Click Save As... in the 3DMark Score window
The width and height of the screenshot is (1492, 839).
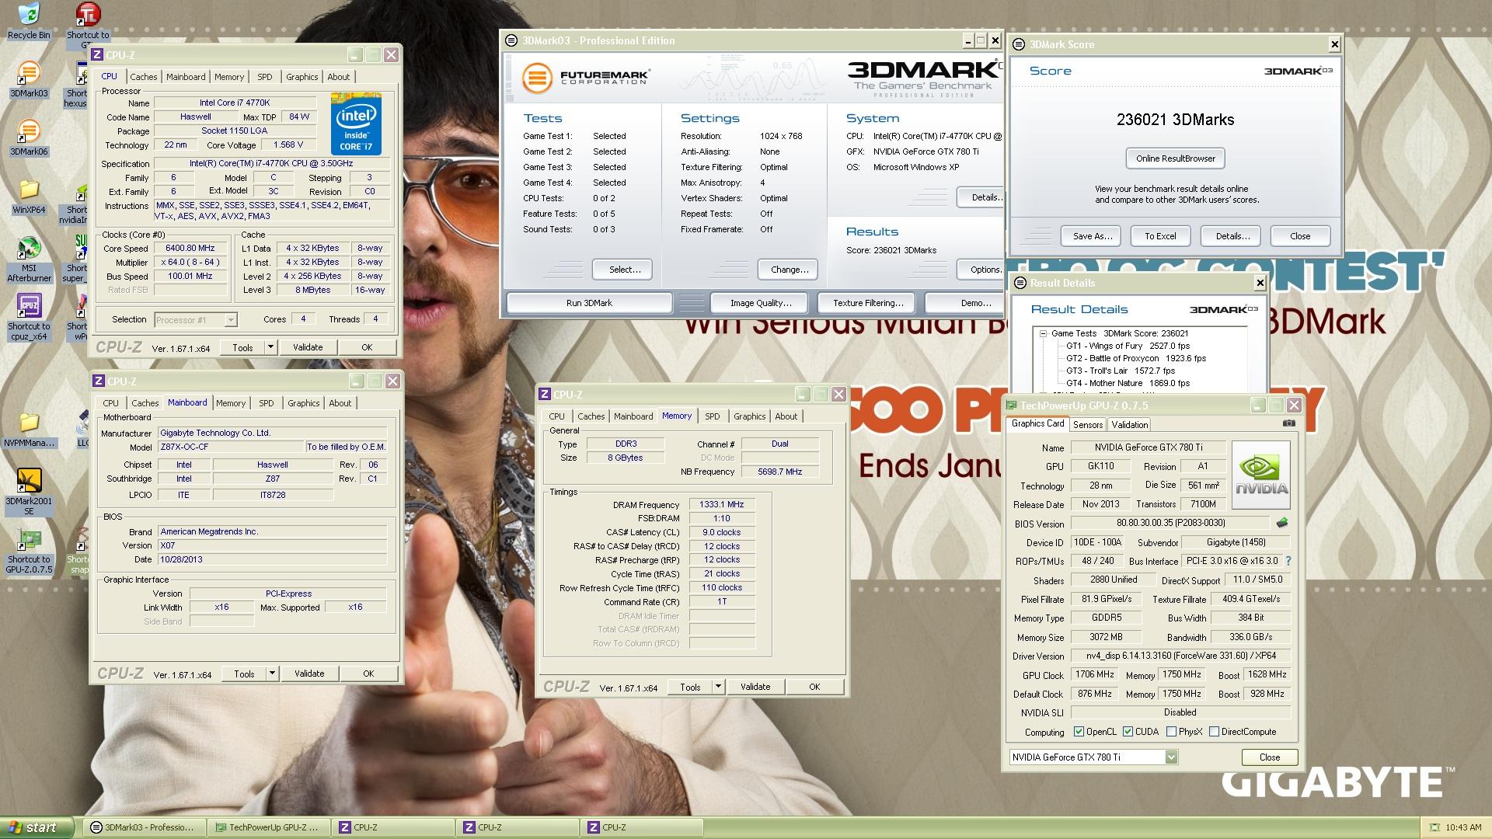click(x=1093, y=236)
